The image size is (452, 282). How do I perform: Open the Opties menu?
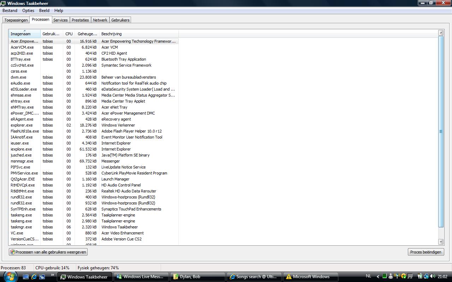click(28, 11)
